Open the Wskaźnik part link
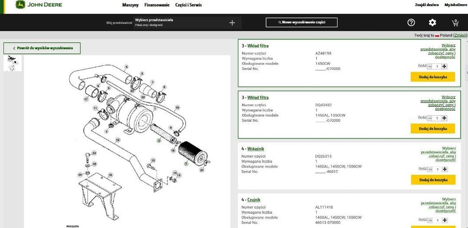 point(256,149)
